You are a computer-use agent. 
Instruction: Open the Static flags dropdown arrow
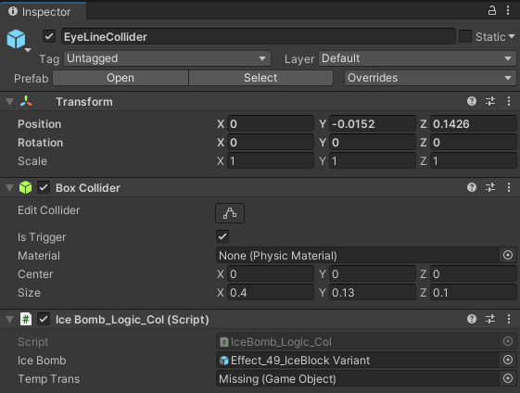pos(512,36)
